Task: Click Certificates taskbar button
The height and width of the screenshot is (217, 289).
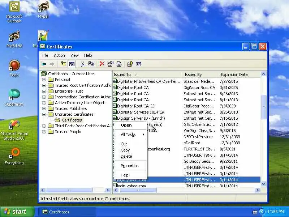Action: (x=67, y=212)
